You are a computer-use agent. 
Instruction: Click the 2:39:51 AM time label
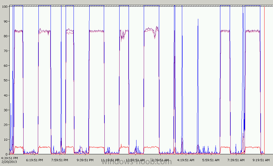(x=160, y=160)
